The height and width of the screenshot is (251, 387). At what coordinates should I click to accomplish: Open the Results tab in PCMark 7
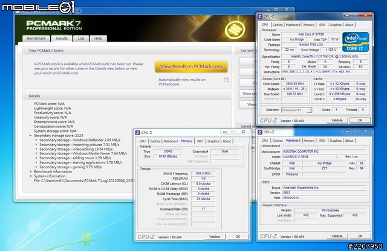pos(62,39)
